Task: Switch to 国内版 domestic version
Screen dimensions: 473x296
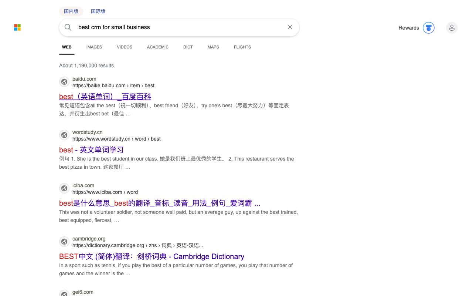Action: [x=71, y=11]
